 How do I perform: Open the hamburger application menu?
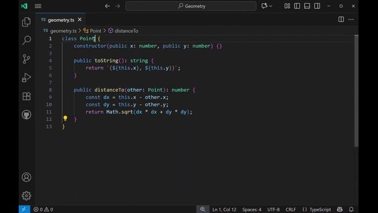[x=38, y=6]
